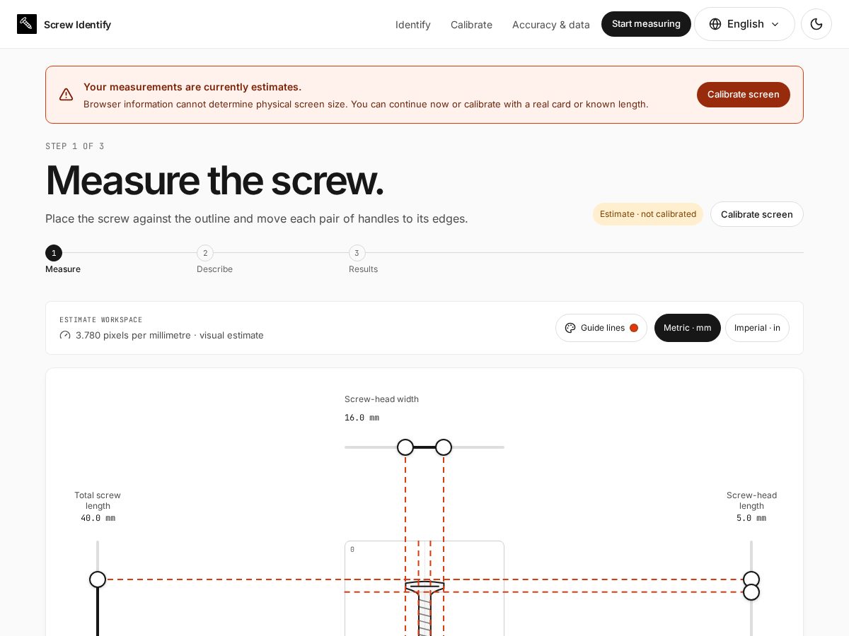This screenshot has height=636, width=849.
Task: Click the ESTIMATE WORKSPACE label
Action: [101, 320]
